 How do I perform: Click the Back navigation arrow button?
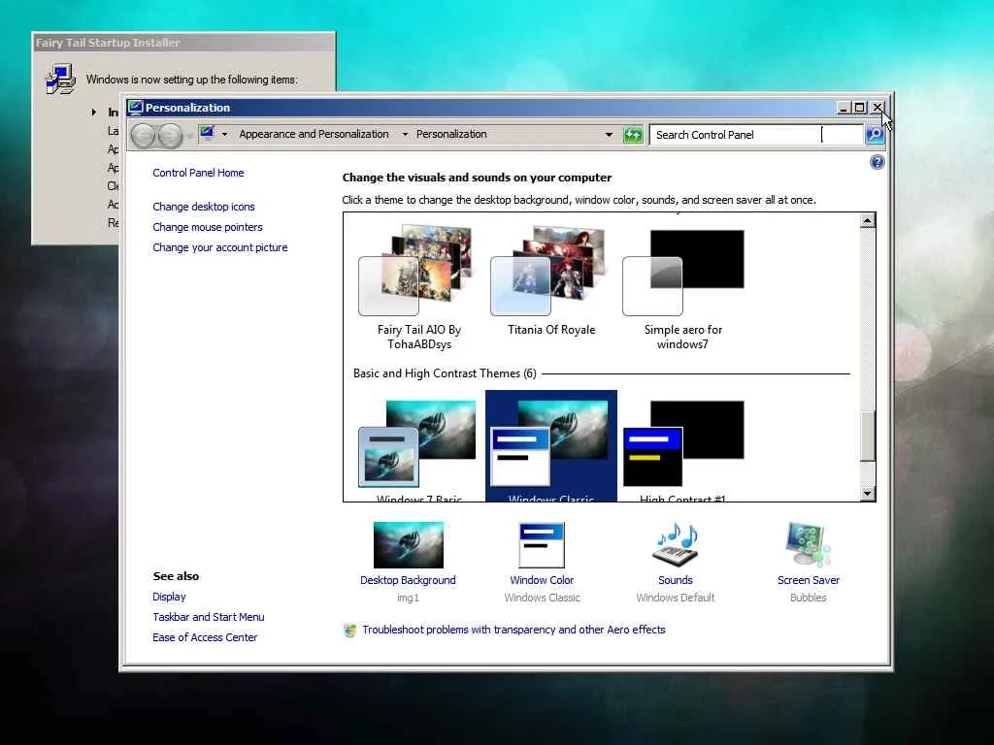(144, 135)
